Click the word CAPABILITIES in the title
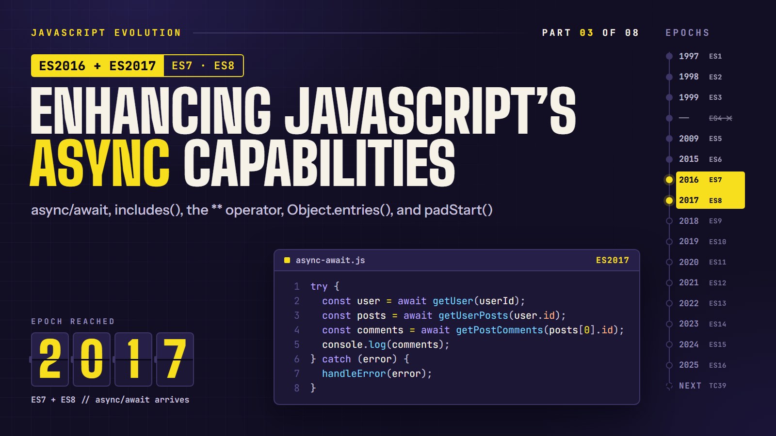 pos(319,163)
